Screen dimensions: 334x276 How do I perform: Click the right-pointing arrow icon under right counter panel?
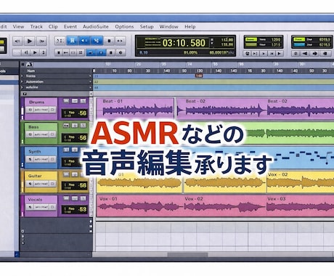tap(315, 54)
